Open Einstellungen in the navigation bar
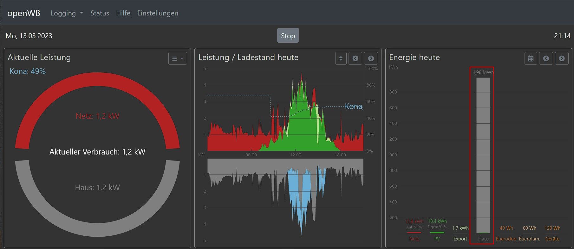The width and height of the screenshot is (574, 249). [x=158, y=13]
